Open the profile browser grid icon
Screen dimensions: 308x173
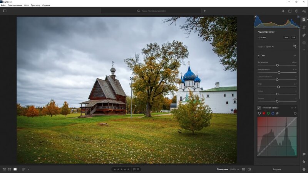click(295, 47)
